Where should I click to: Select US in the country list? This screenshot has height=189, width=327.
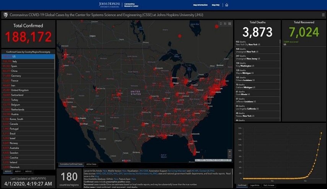coord(28,57)
